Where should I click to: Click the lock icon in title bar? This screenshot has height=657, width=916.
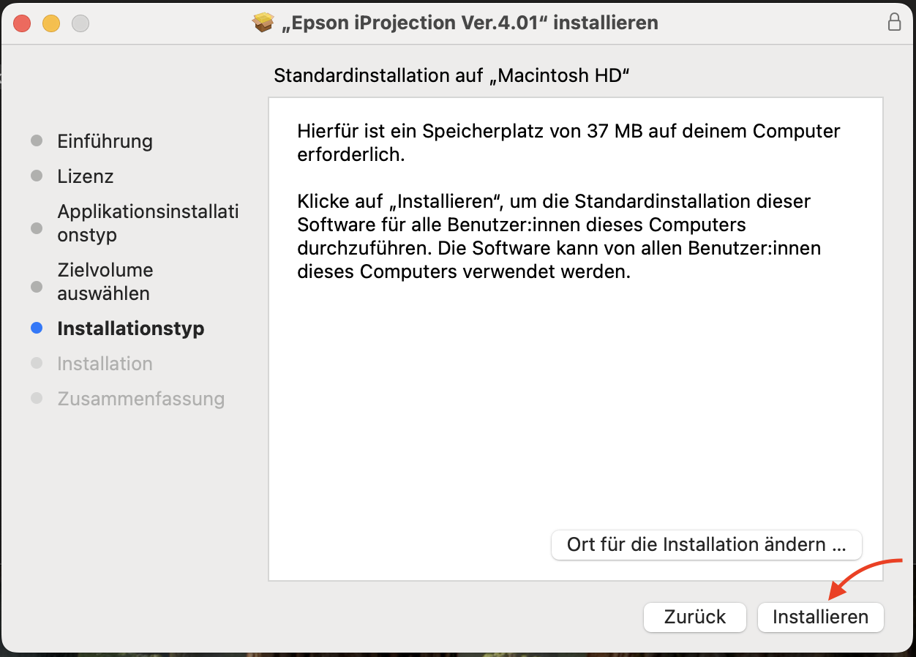click(894, 22)
